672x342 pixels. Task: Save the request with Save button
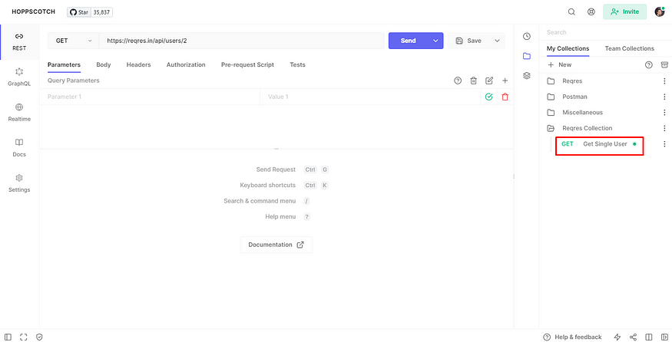pos(468,41)
